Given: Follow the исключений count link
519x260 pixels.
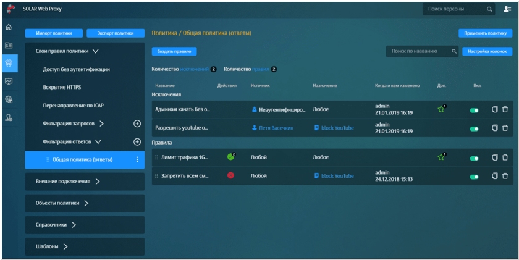Looking at the screenshot, I should click(194, 69).
